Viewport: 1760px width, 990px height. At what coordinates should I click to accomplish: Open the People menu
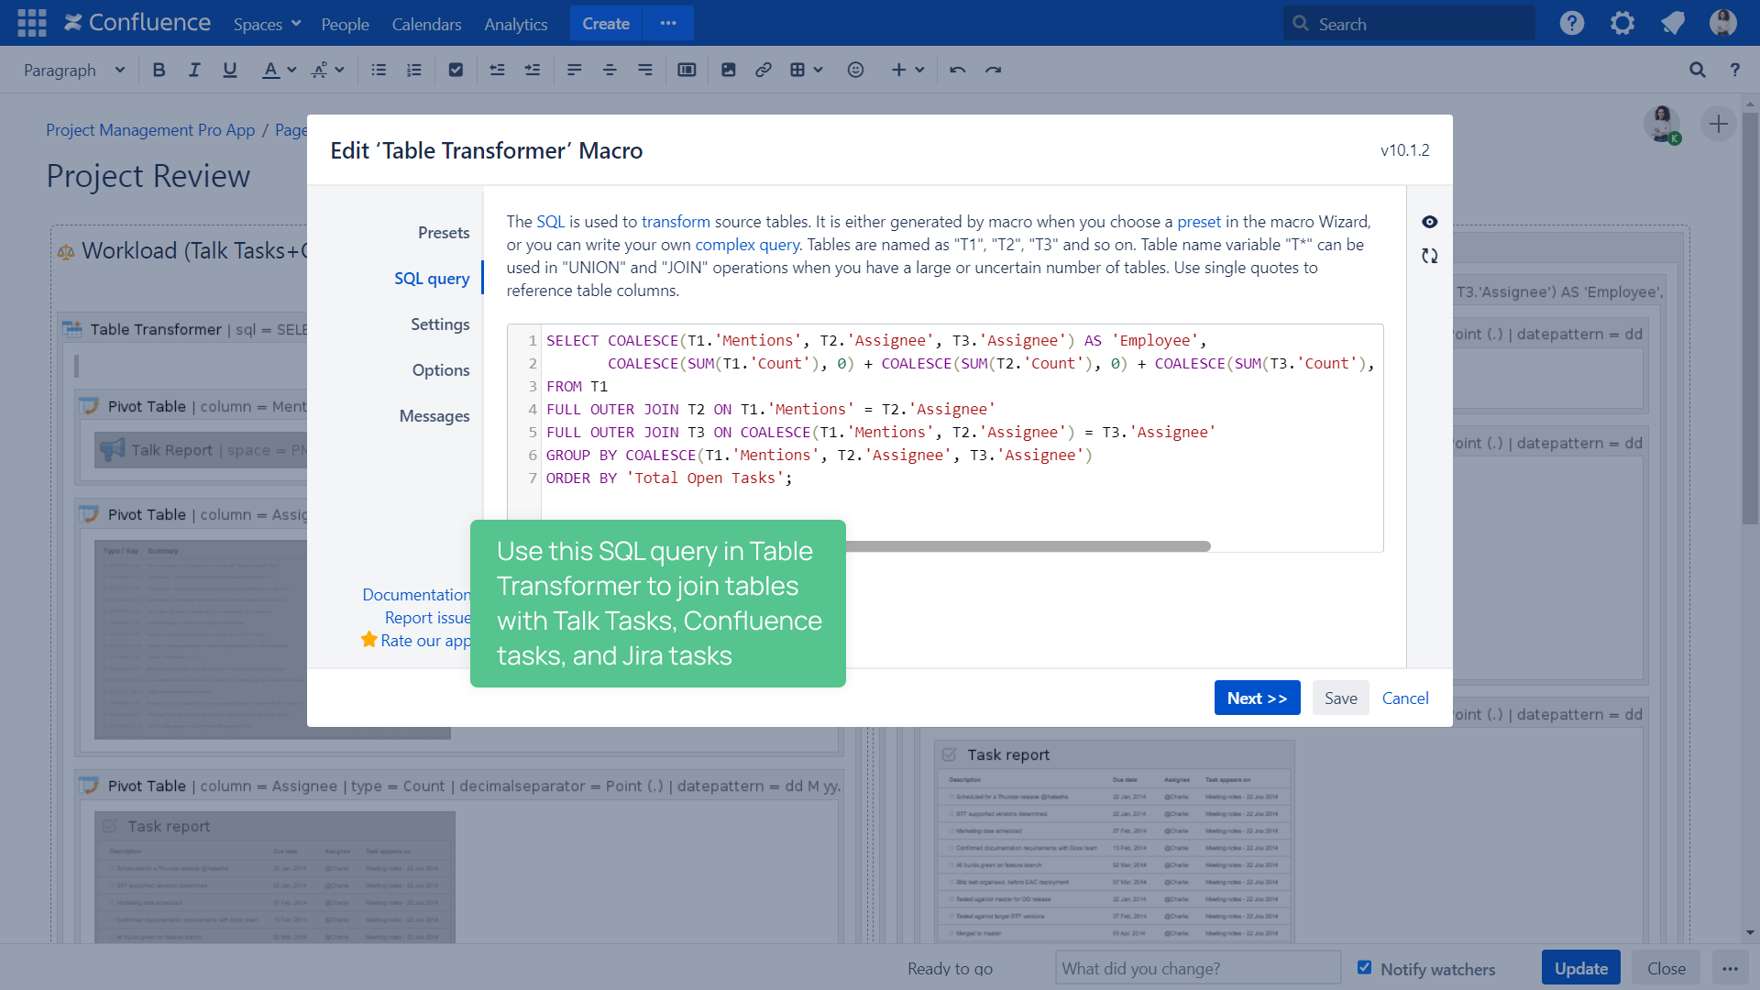click(x=345, y=24)
